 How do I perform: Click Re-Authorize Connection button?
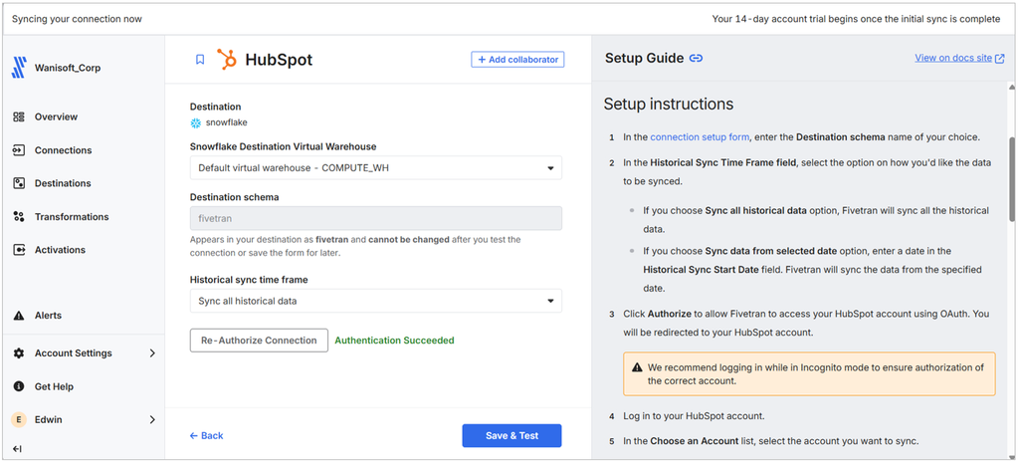[259, 341]
